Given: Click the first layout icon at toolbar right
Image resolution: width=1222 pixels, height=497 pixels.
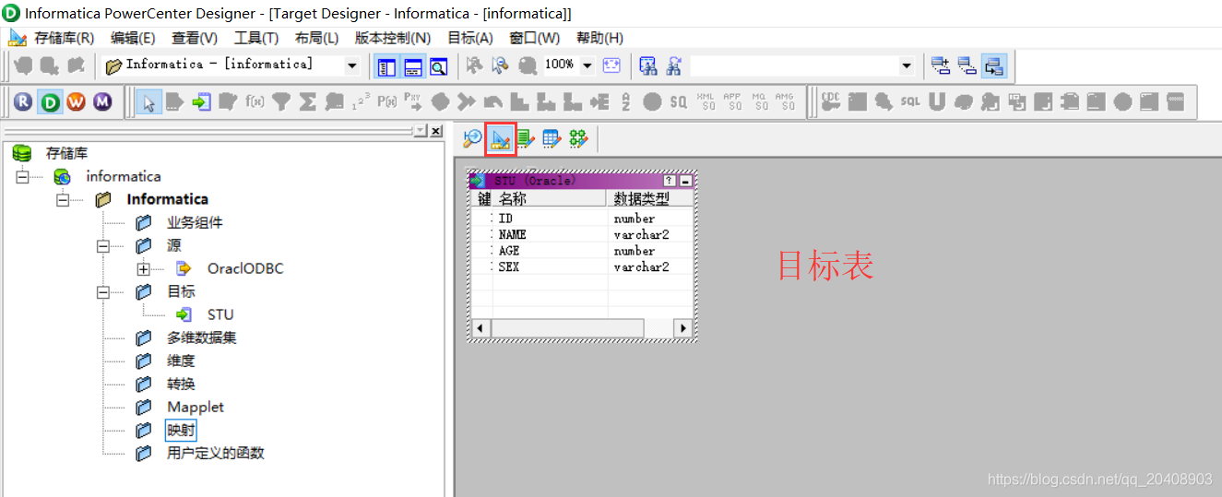Looking at the screenshot, I should (x=941, y=65).
